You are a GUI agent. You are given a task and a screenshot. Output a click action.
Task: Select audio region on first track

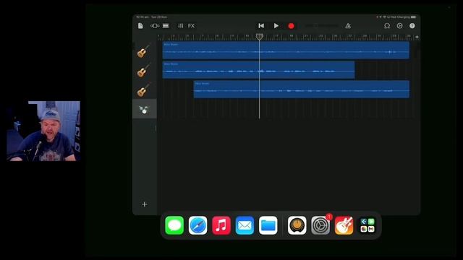[286, 50]
